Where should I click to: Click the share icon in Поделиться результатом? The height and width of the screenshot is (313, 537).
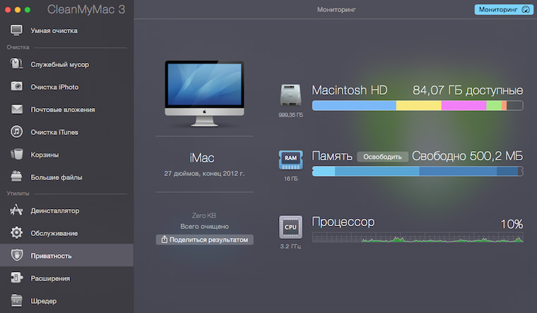pyautogui.click(x=165, y=240)
